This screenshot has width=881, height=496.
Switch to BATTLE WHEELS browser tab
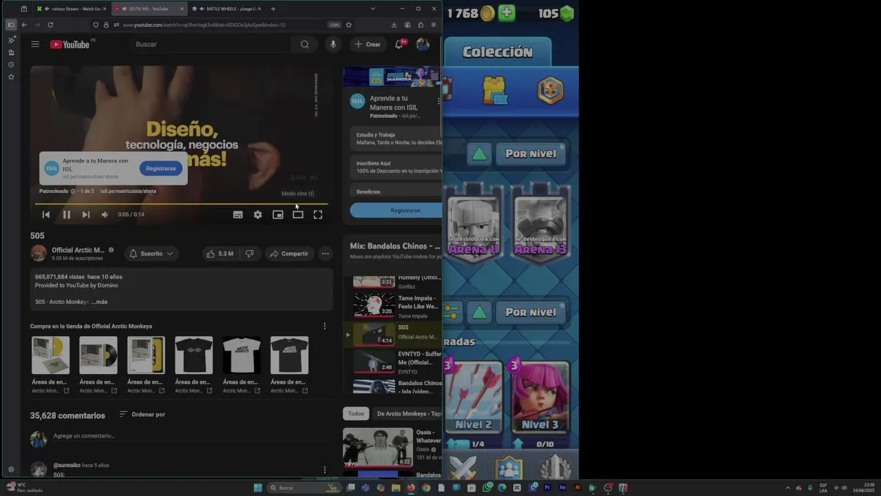(226, 9)
